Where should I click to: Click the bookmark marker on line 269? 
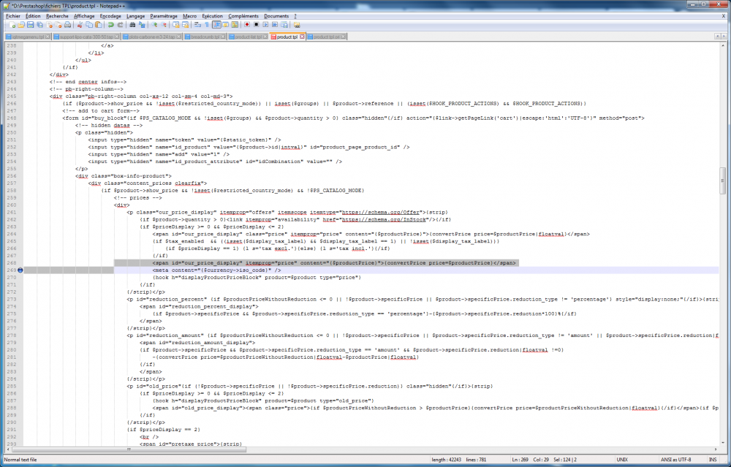[21, 270]
